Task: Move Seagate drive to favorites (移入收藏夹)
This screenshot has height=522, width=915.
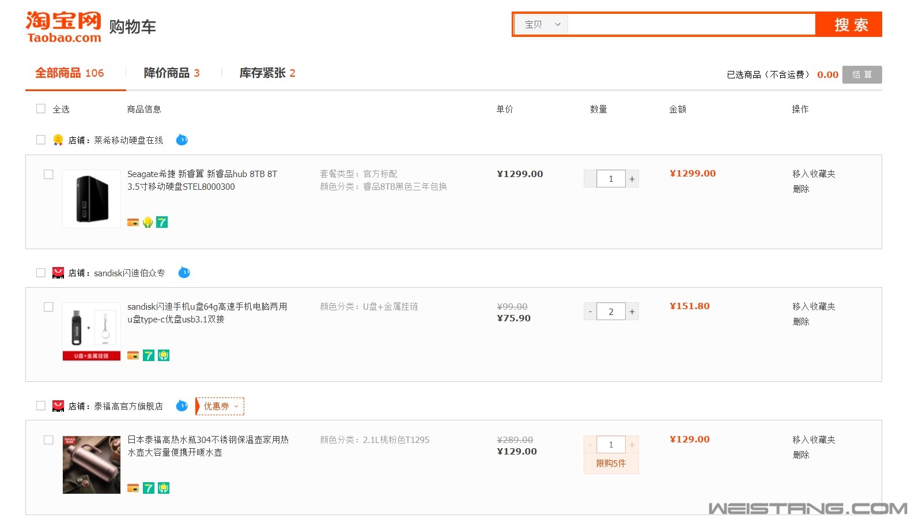Action: point(814,174)
